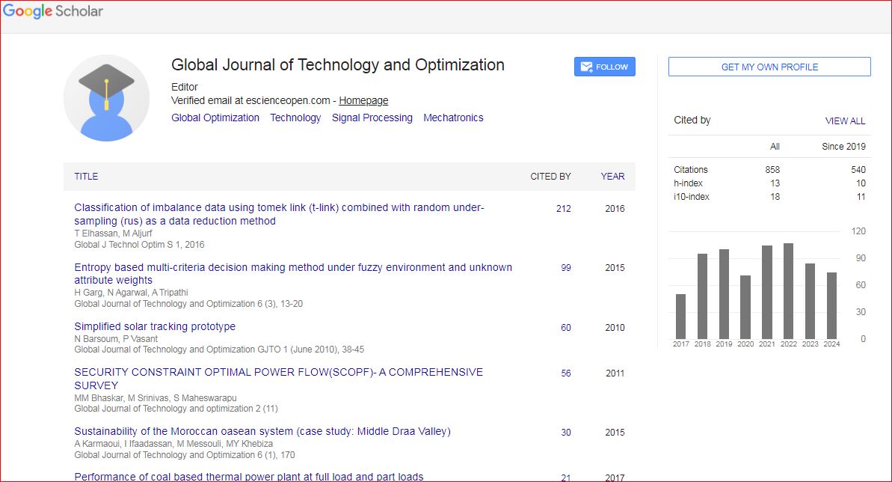Open citations count 212 for first article
This screenshot has width=892, height=482.
click(563, 209)
